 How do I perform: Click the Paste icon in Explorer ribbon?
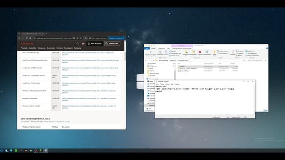(166, 52)
